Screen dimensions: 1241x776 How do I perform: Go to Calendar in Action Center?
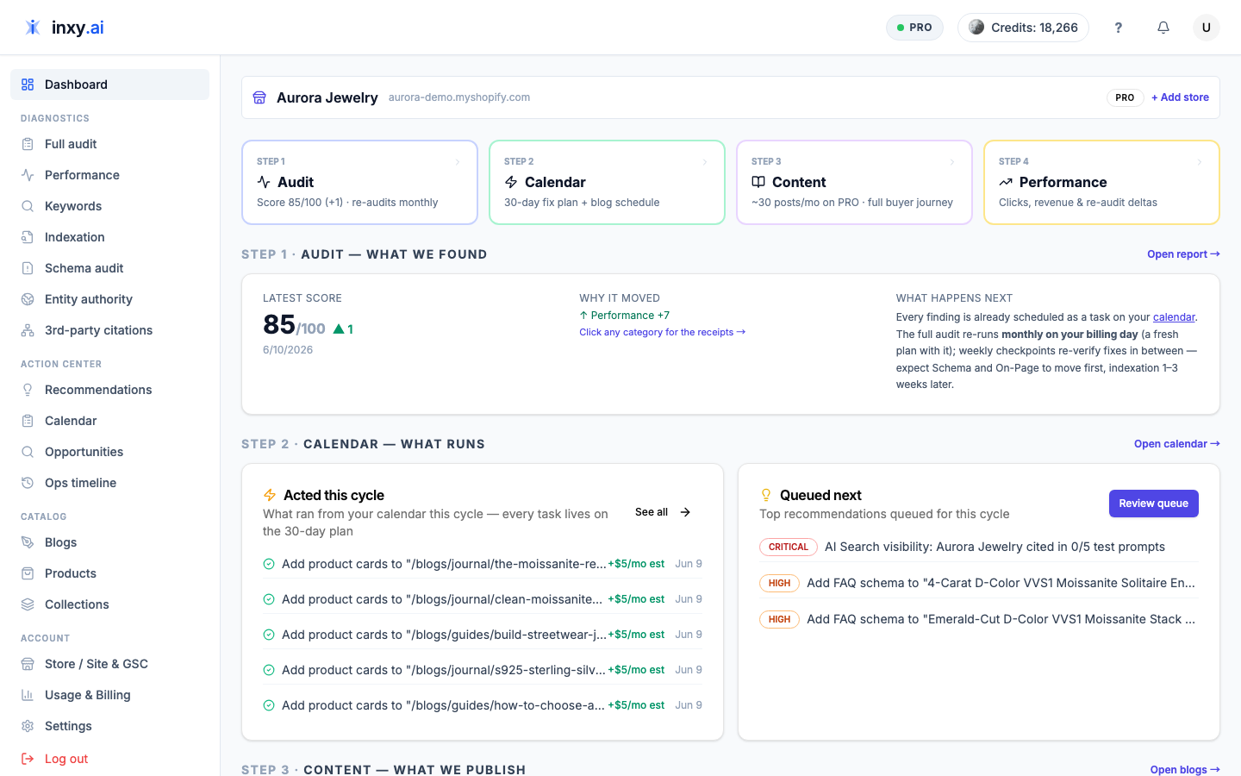click(109, 421)
